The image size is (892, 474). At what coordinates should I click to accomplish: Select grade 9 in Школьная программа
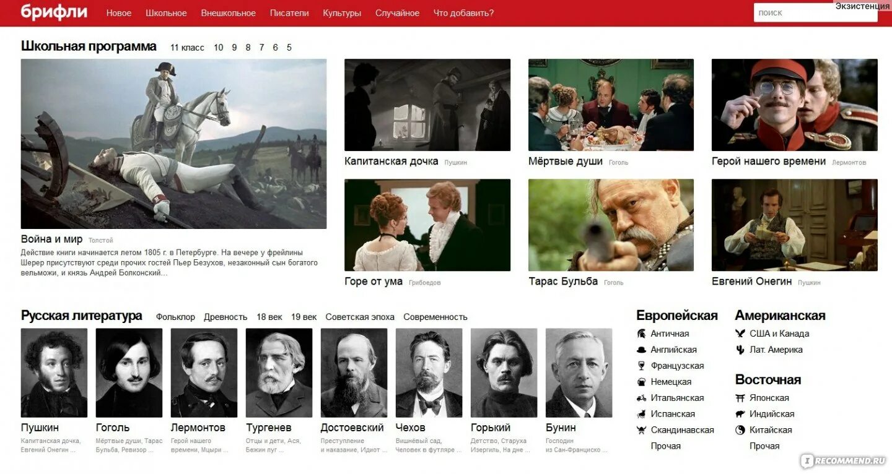235,48
